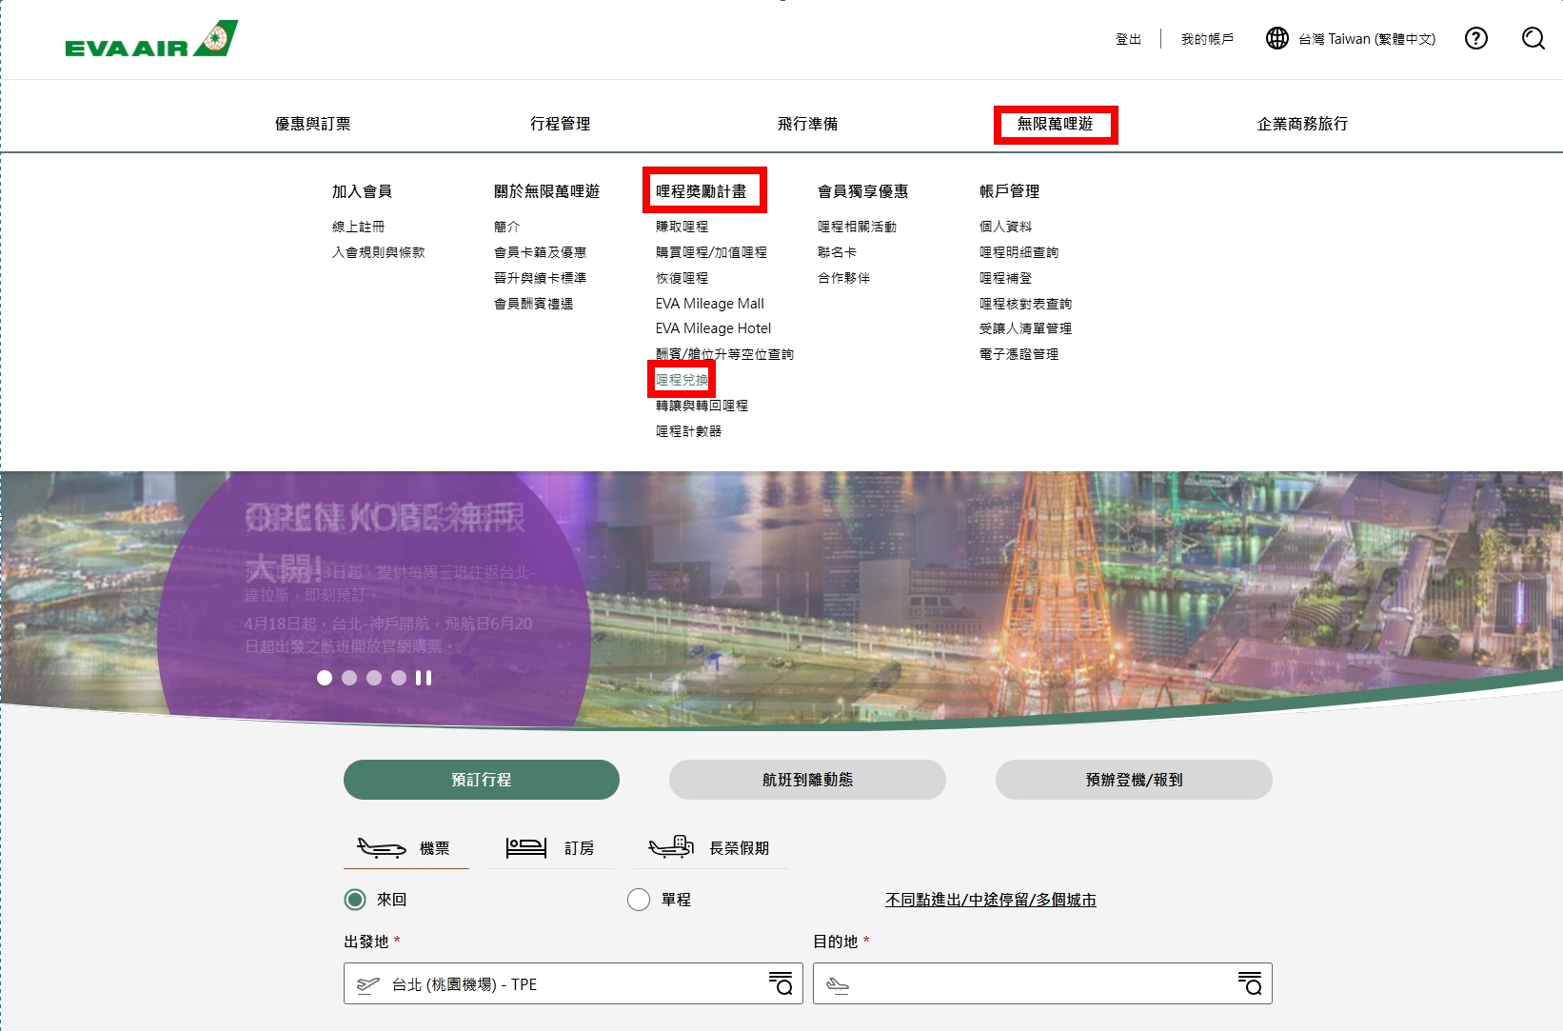1563x1031 pixels.
Task: Switch to the 航班到離動態 tab
Action: click(x=807, y=780)
